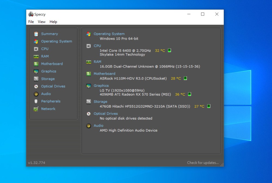Click the Storage drive icon in summary pane

click(x=89, y=102)
